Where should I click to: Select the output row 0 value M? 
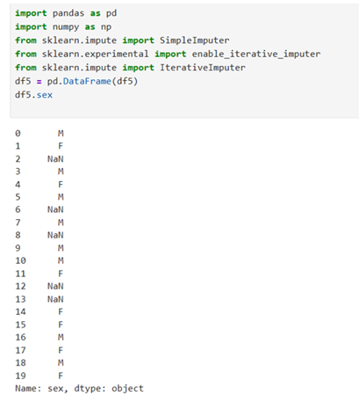(61, 134)
